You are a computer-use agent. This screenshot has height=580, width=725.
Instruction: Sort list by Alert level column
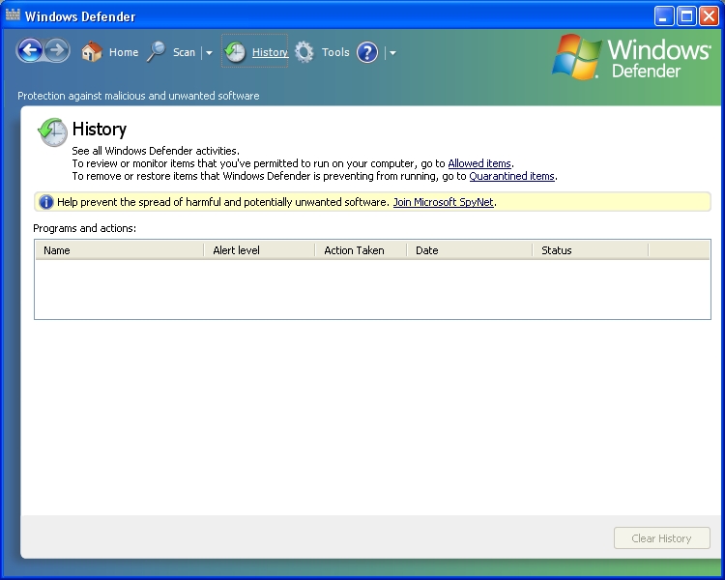point(236,250)
